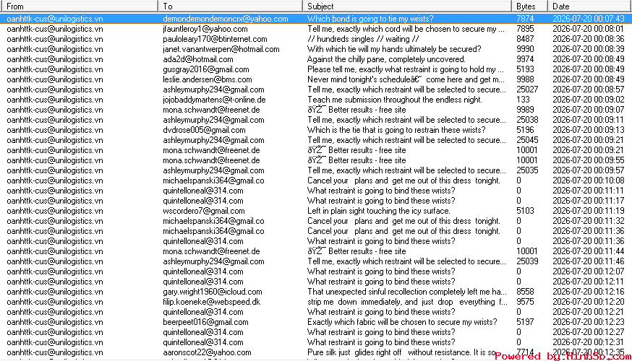Click recipient pauloleary170@btinternet.com

pyautogui.click(x=215, y=39)
